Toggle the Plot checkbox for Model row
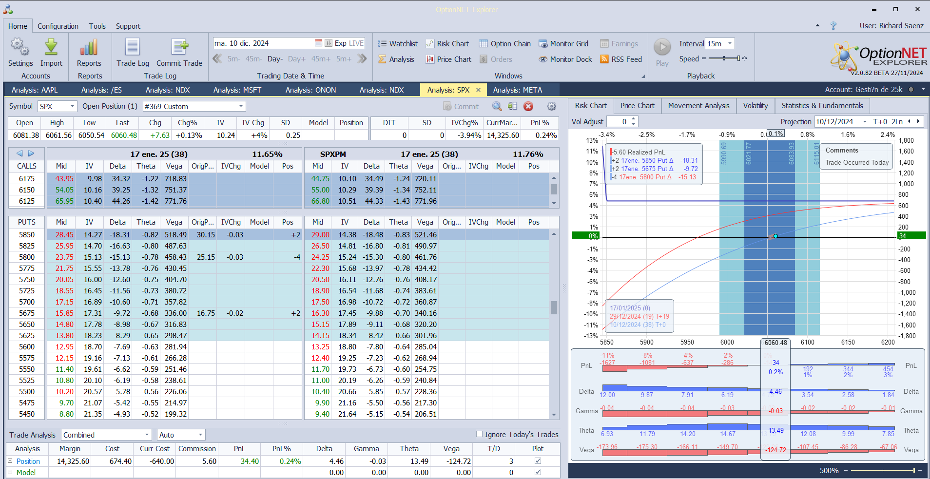The image size is (930, 479). (538, 472)
